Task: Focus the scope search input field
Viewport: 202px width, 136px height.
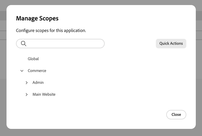Action: pyautogui.click(x=65, y=44)
